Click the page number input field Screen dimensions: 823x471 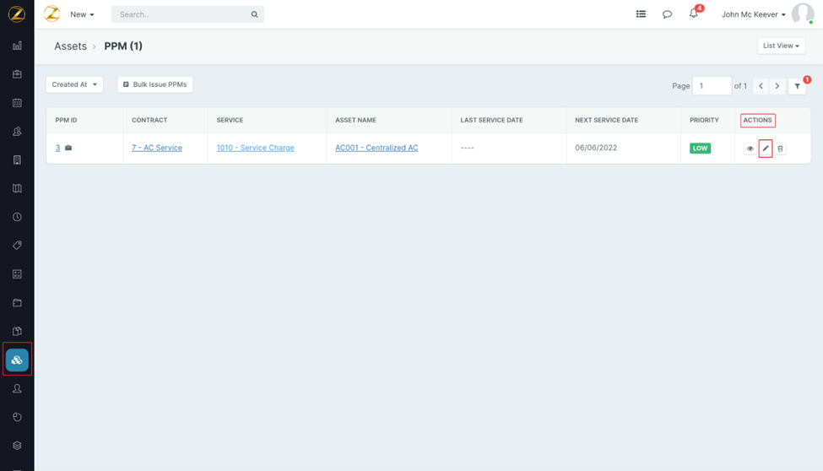711,86
